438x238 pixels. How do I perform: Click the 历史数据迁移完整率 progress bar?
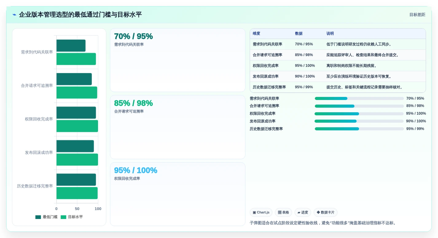coord(359,129)
